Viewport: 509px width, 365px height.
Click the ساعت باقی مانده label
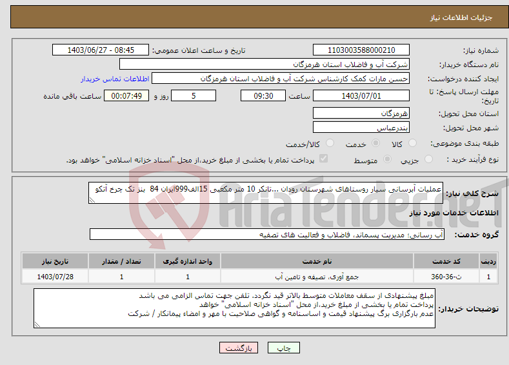[x=72, y=96]
